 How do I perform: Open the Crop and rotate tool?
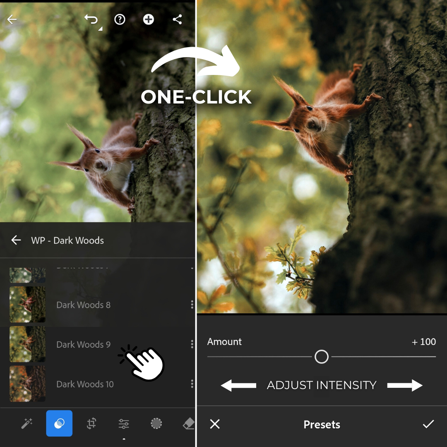click(91, 423)
